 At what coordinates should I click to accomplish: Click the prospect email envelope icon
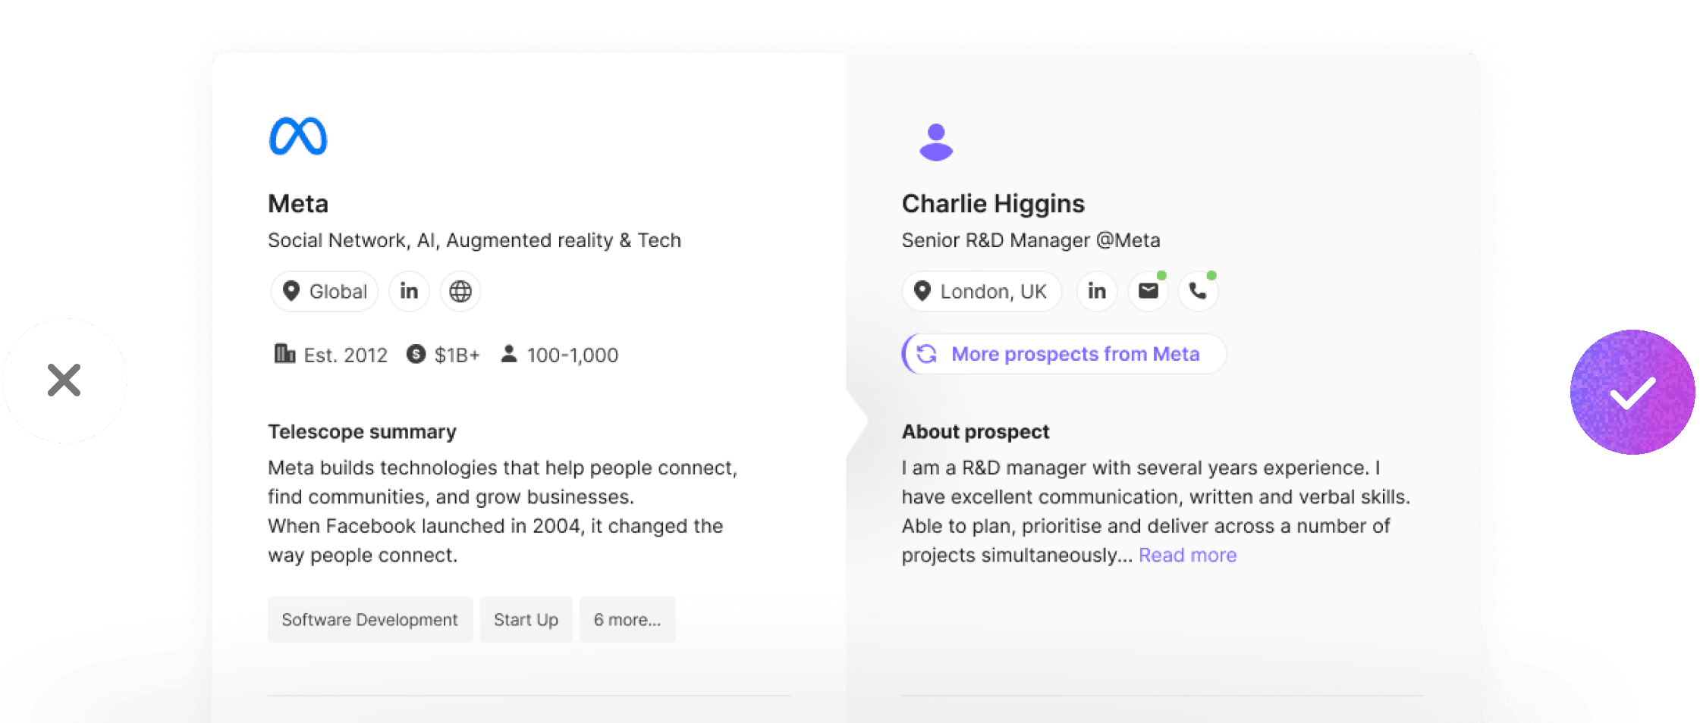coord(1148,291)
